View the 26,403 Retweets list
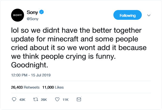 tap(25, 87)
